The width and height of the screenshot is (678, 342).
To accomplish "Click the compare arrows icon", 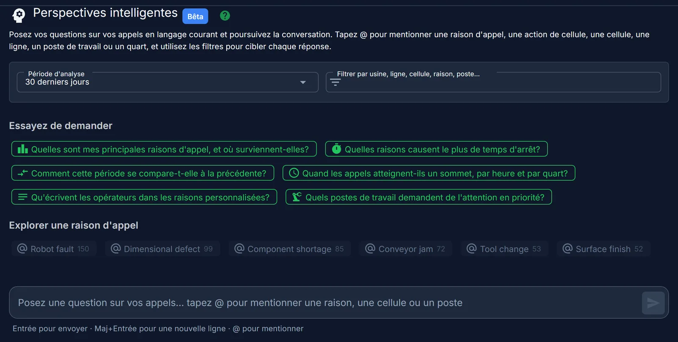I will point(23,173).
